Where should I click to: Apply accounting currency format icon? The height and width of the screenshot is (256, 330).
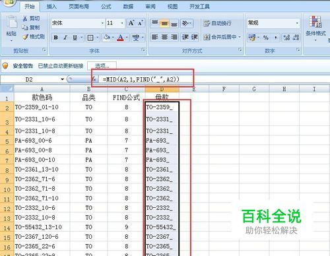tap(252, 38)
